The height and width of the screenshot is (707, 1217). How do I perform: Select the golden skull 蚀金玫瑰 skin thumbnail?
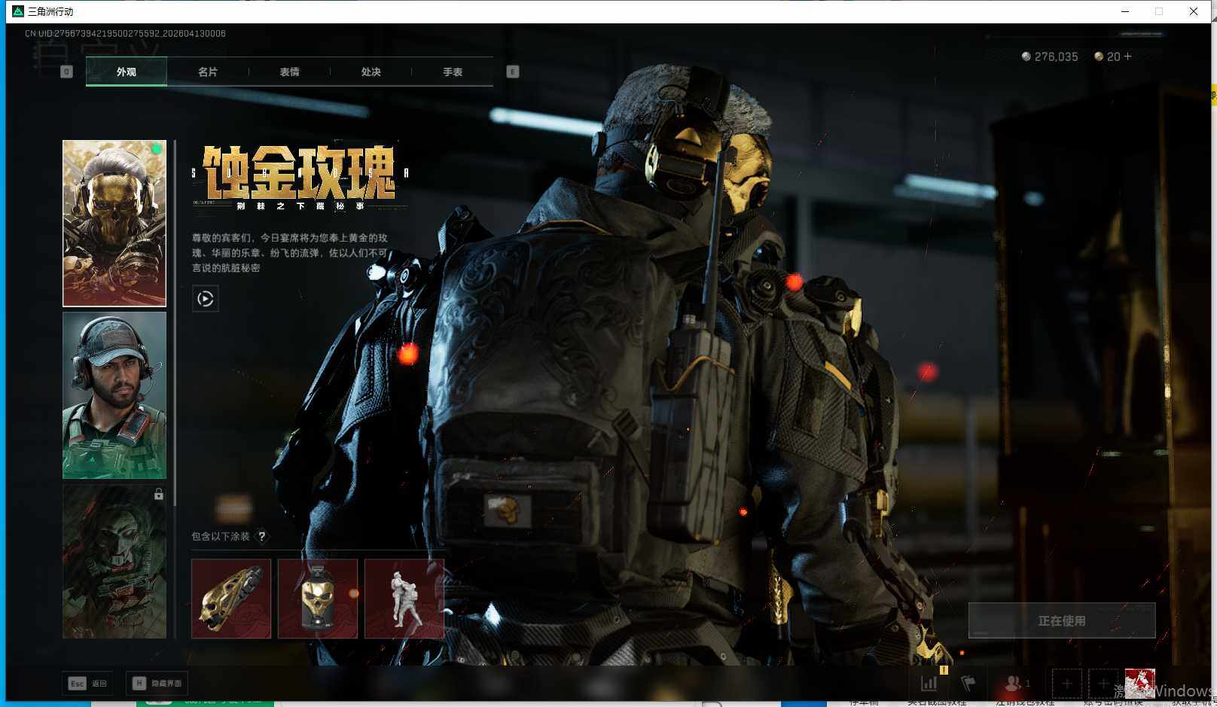point(114,224)
